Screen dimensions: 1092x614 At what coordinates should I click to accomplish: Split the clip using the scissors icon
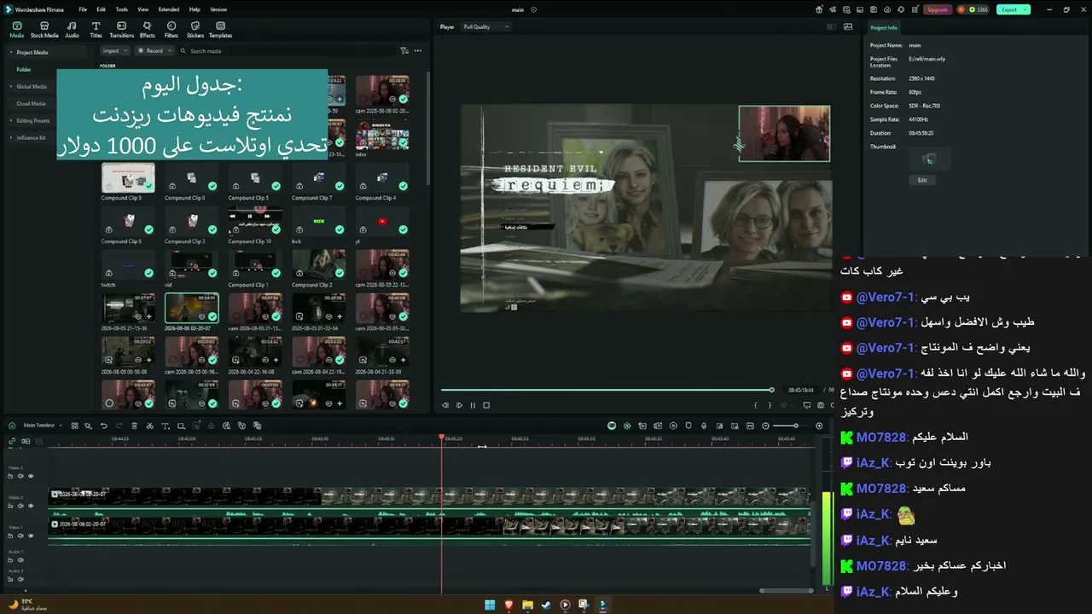149,426
